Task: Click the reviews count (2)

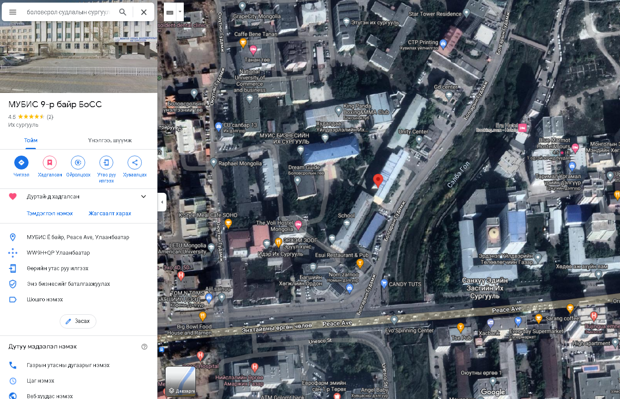Action: [x=50, y=117]
